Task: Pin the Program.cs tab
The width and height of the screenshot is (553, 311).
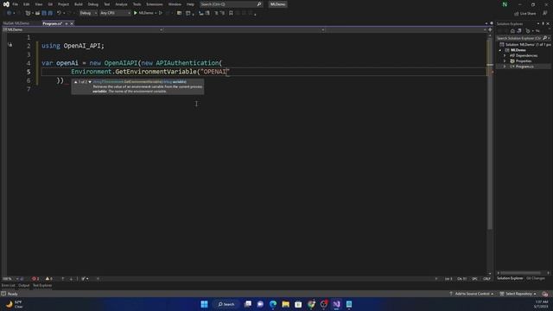Action: (x=67, y=23)
